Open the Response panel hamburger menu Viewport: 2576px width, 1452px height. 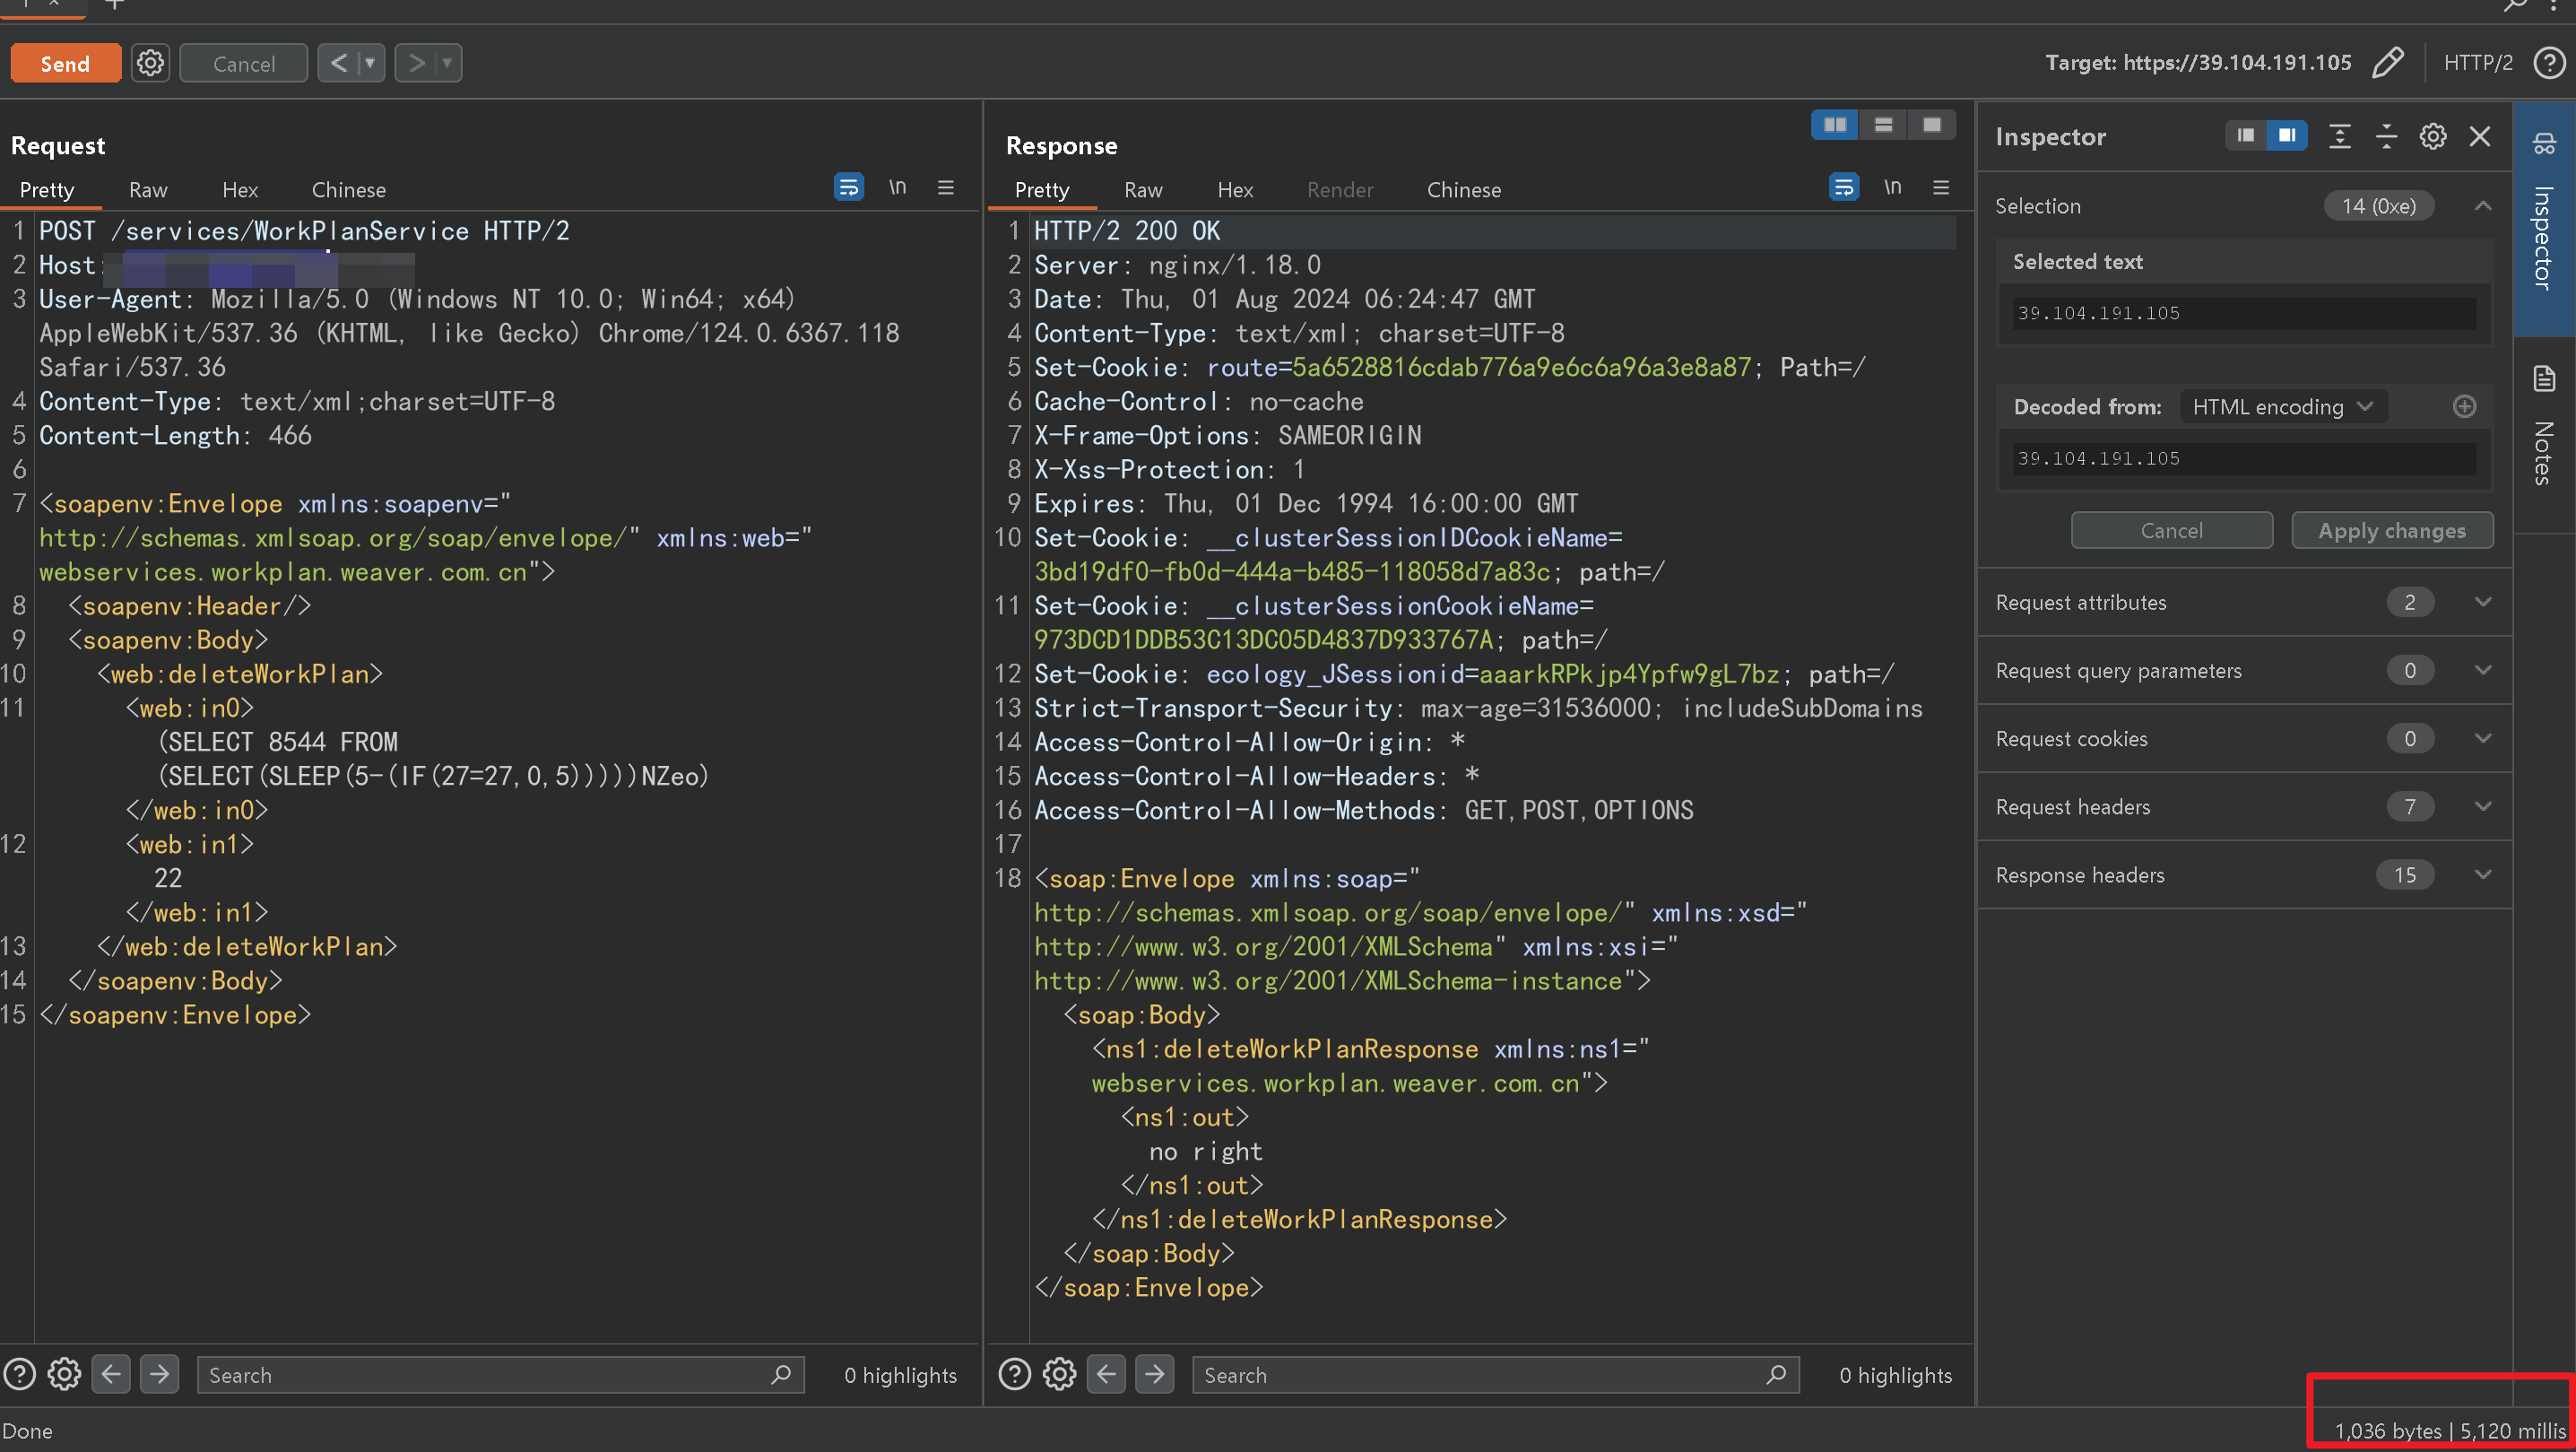[x=1941, y=187]
